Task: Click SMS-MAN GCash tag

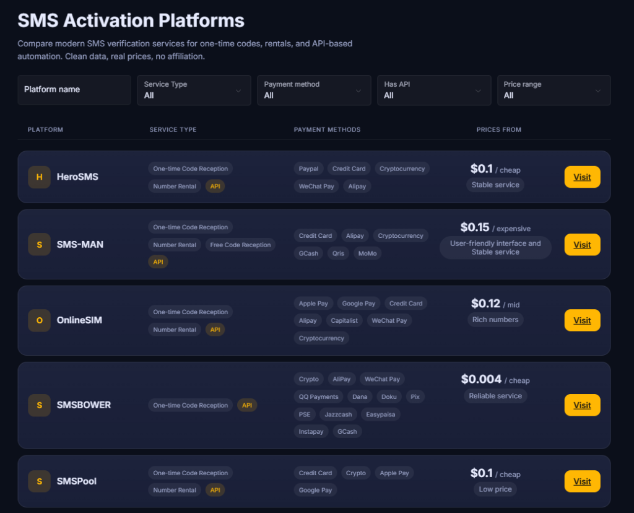Action: 308,253
